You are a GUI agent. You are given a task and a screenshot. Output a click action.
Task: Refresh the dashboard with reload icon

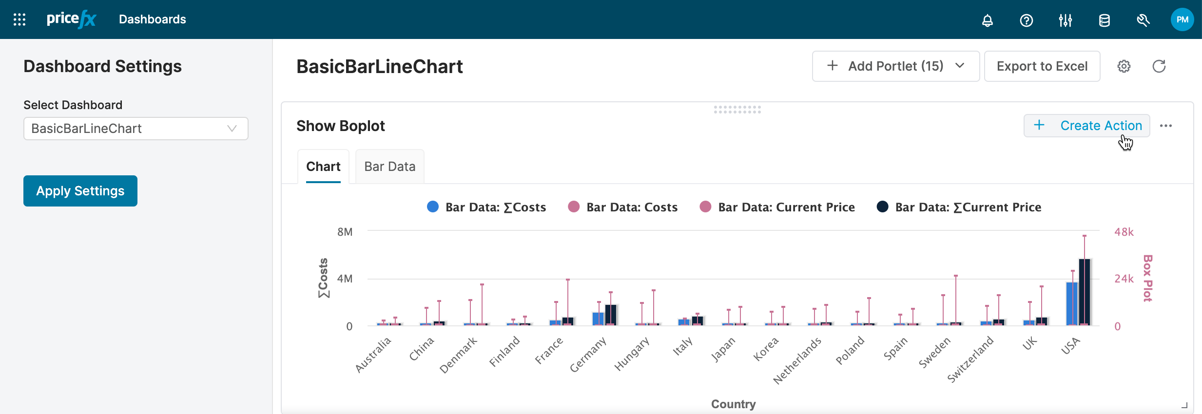1159,66
